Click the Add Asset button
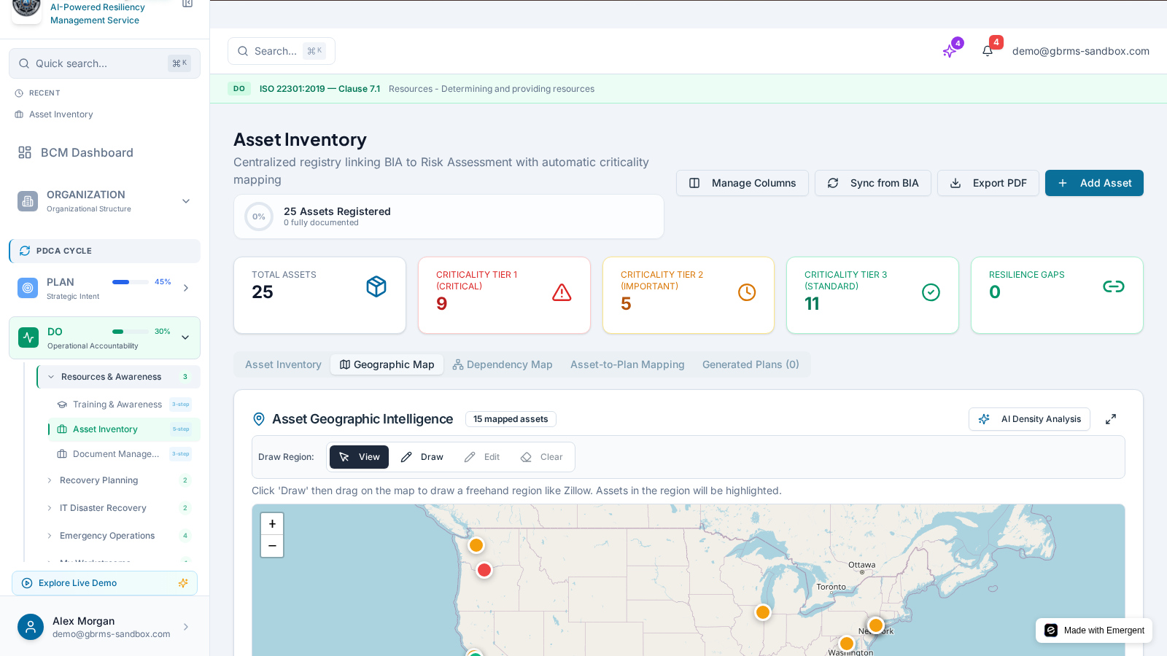1167x656 pixels. click(x=1094, y=183)
